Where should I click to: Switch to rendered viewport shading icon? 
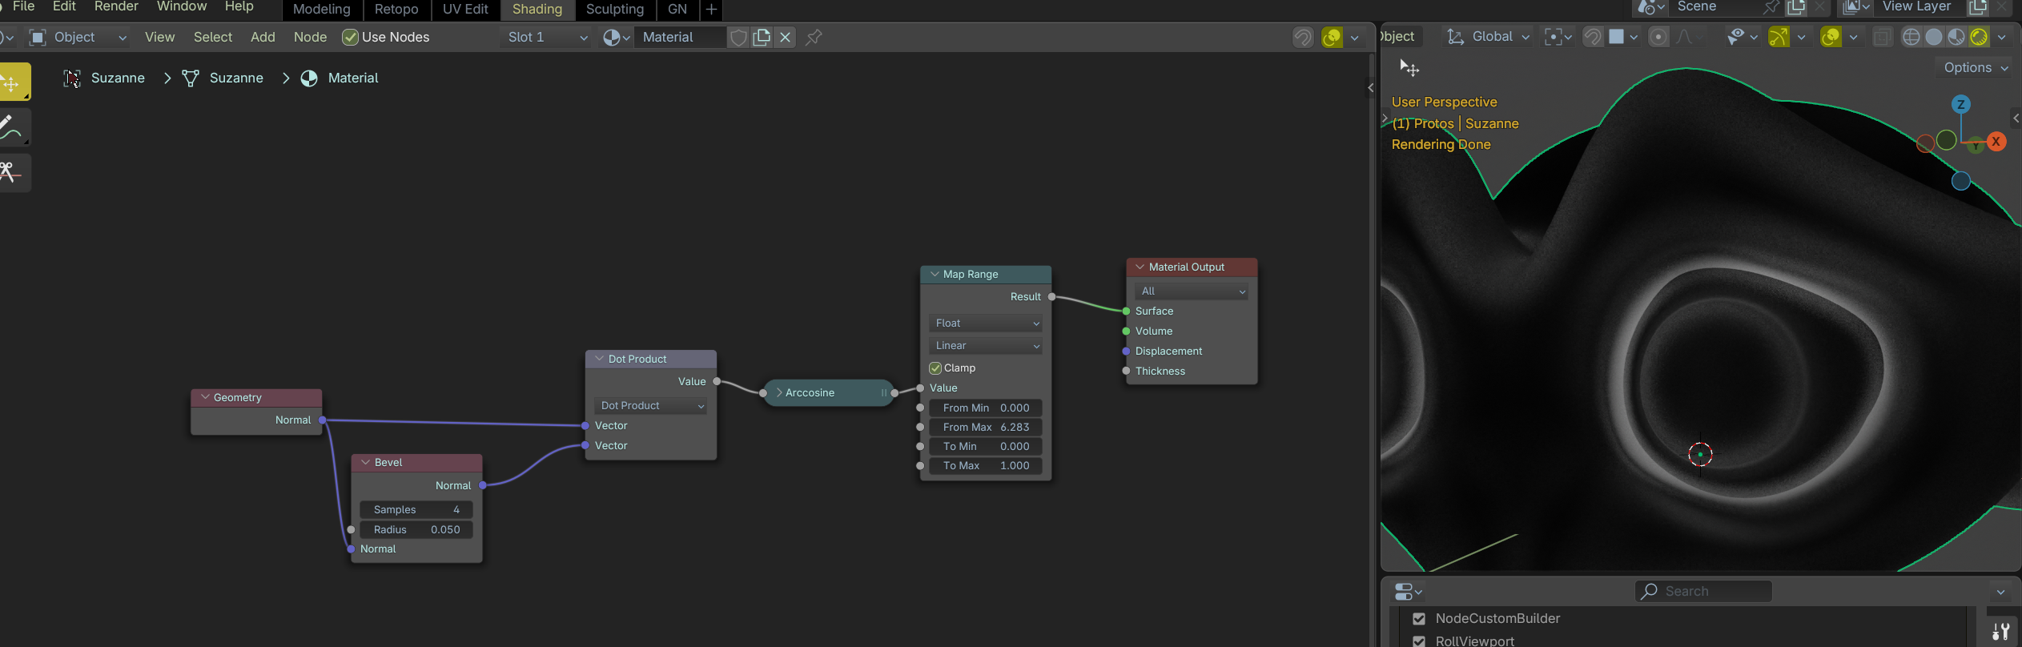tap(1979, 37)
